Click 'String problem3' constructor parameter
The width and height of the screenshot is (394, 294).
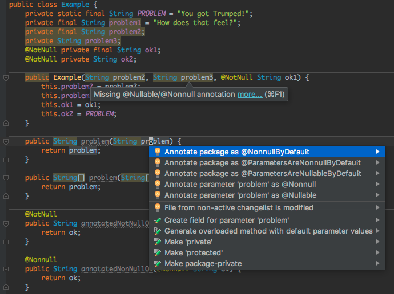pos(183,77)
